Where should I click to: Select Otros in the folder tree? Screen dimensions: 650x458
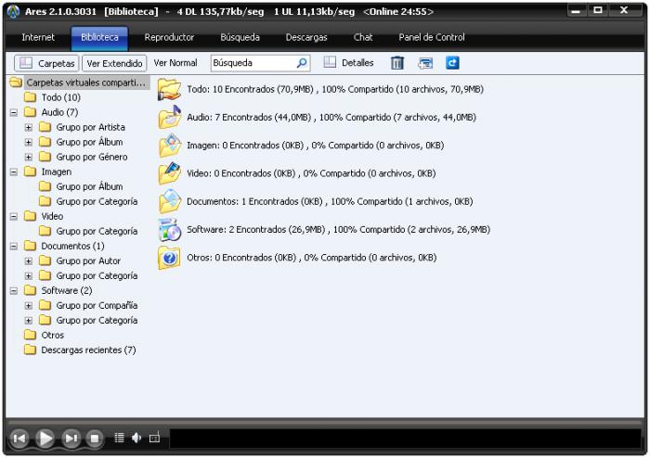tap(52, 335)
